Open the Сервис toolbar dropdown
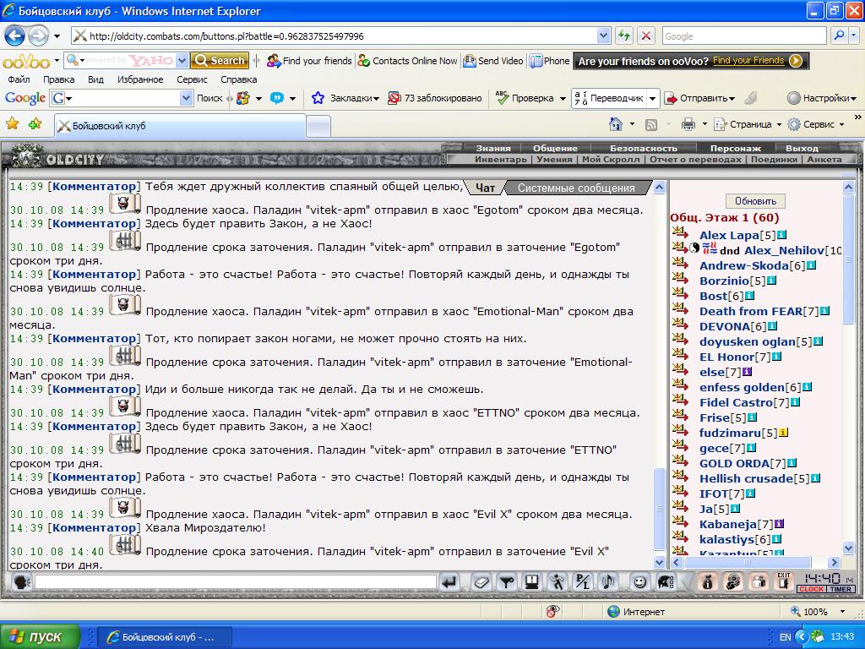The height and width of the screenshot is (649, 865). click(x=817, y=124)
